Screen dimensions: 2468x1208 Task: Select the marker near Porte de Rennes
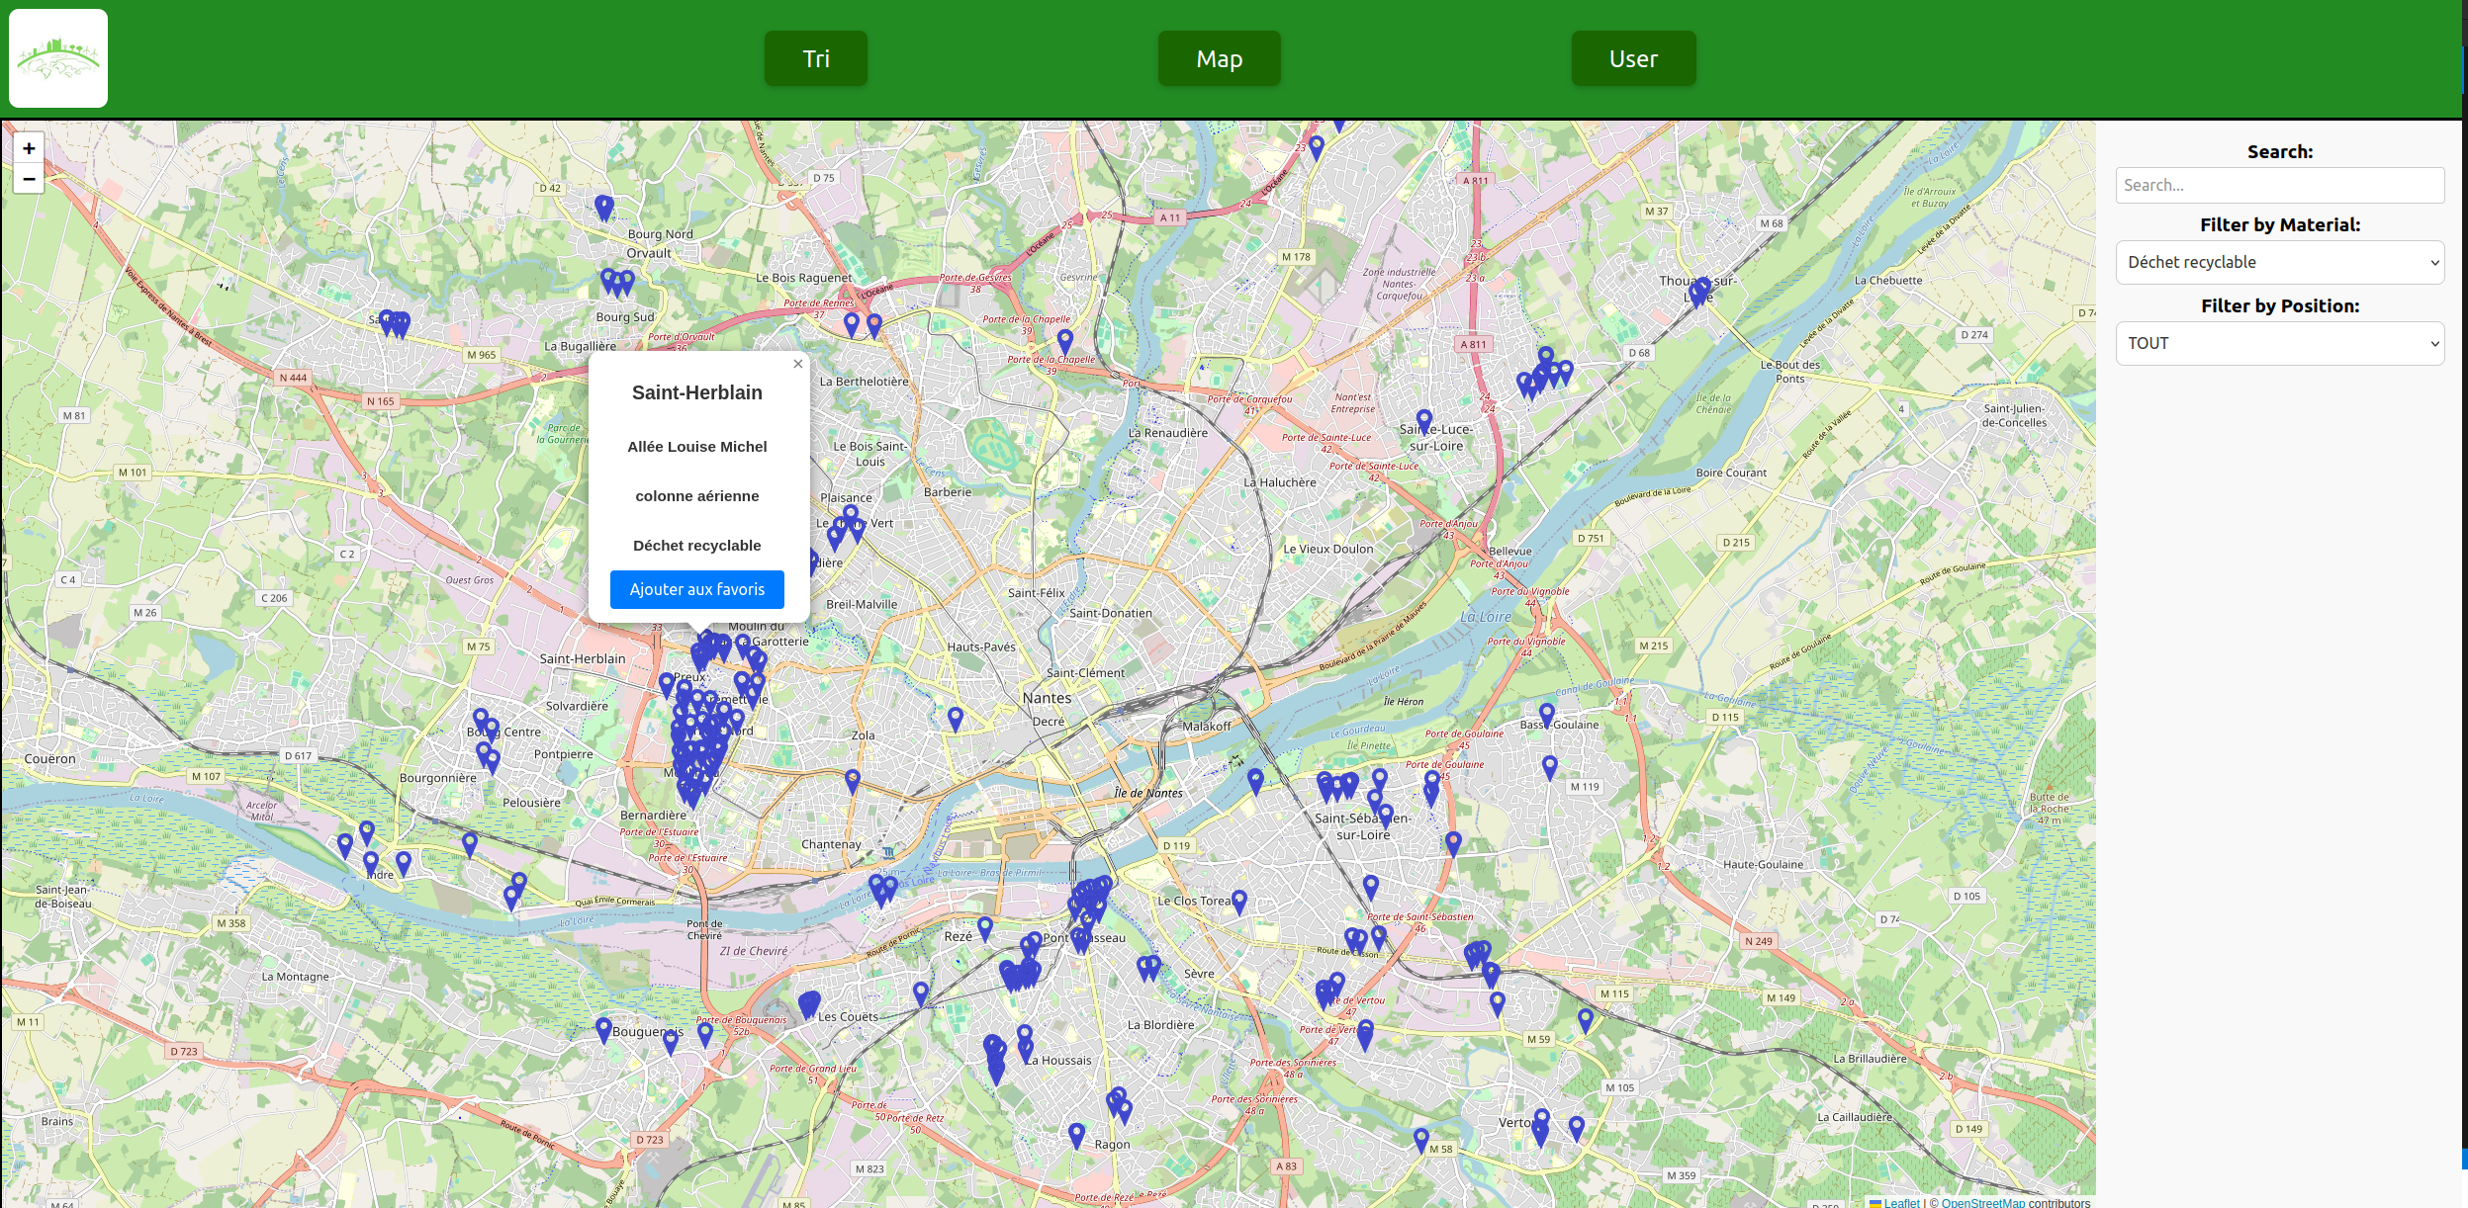[x=852, y=324]
